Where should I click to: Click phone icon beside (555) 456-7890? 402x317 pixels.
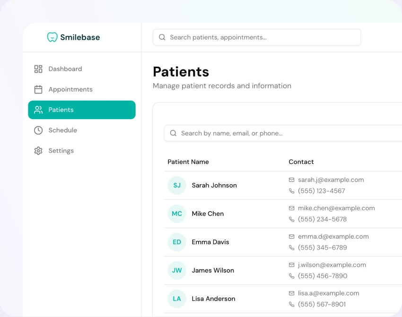[x=291, y=276]
